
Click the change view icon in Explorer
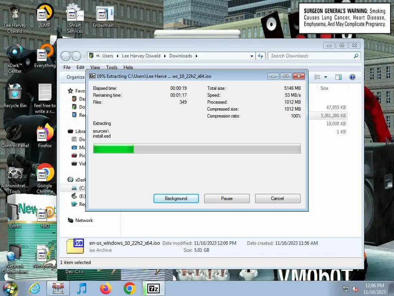point(317,77)
